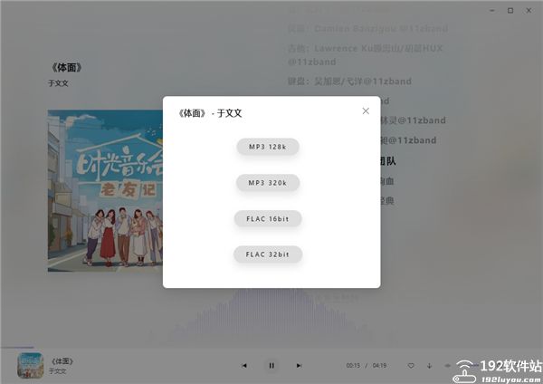The height and width of the screenshot is (384, 543).
Task: Select MP3 128k quality option
Action: pyautogui.click(x=268, y=147)
